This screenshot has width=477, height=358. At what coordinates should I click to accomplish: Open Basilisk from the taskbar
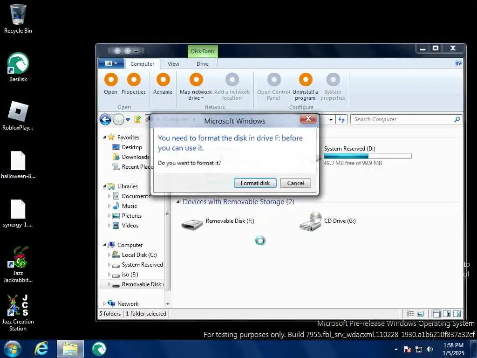[x=99, y=349]
